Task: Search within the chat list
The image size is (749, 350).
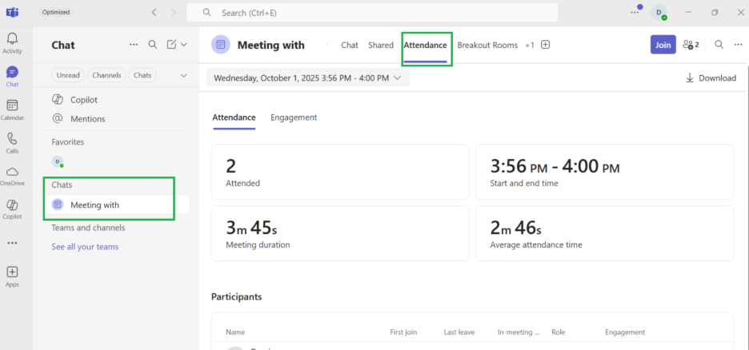Action: tap(152, 45)
